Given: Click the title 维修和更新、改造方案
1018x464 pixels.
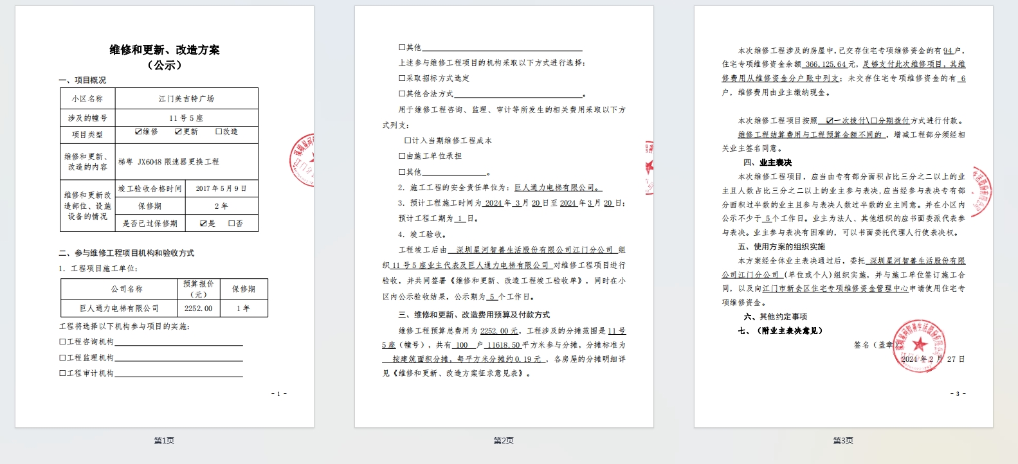Looking at the screenshot, I should click(165, 50).
